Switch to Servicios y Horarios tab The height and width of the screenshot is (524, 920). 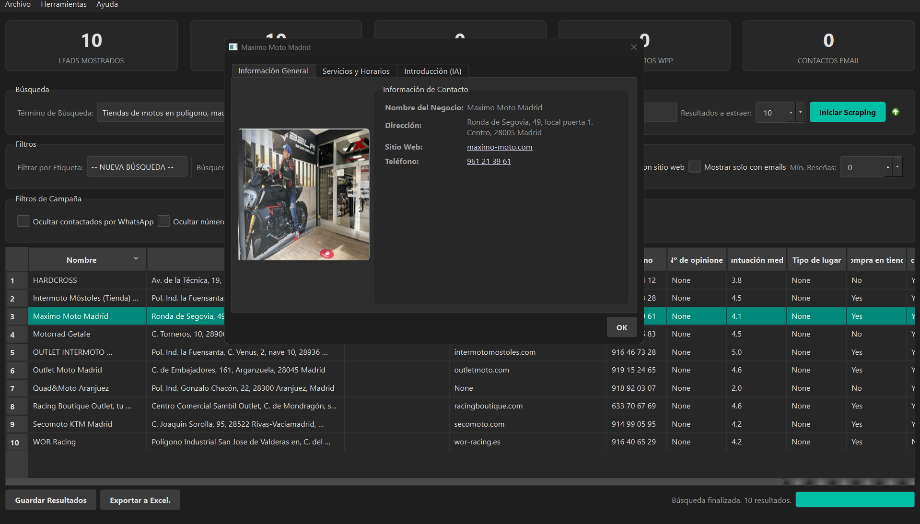click(x=356, y=71)
